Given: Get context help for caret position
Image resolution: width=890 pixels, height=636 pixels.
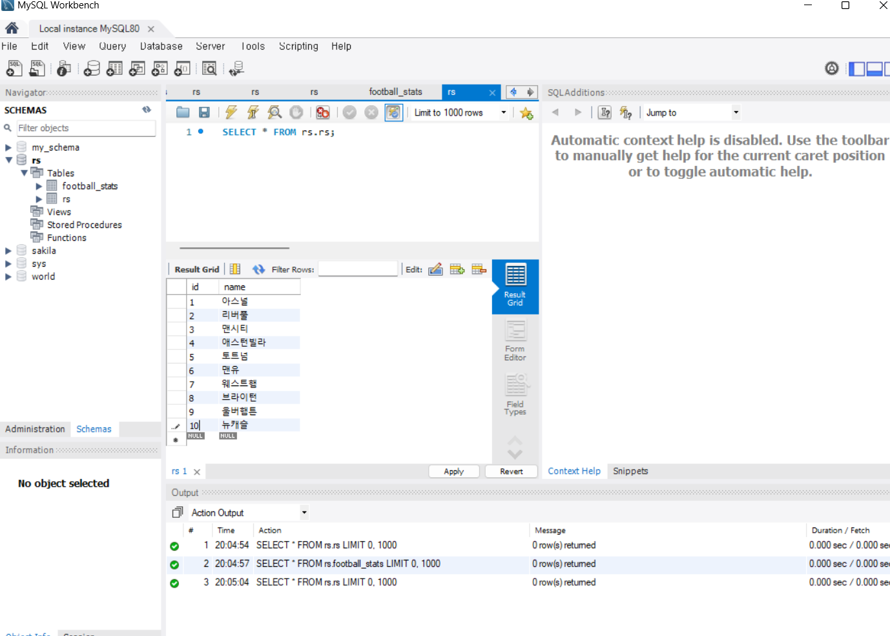Looking at the screenshot, I should point(605,112).
